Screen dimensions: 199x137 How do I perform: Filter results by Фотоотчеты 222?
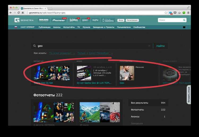pyautogui.click(x=148, y=110)
